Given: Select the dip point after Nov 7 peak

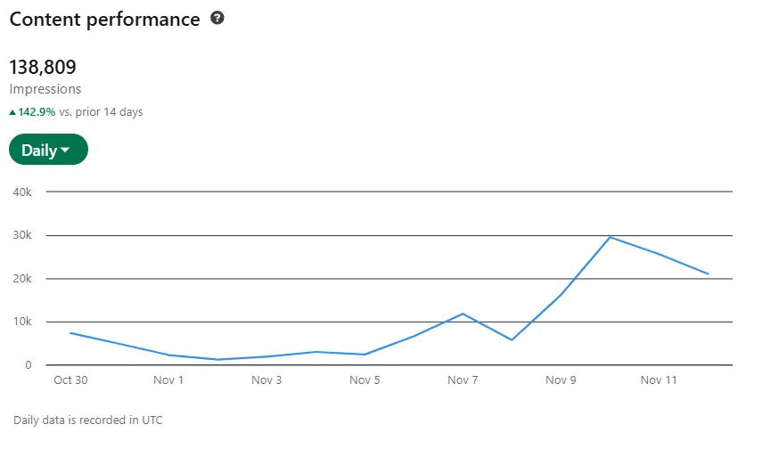Looking at the screenshot, I should pos(512,339).
